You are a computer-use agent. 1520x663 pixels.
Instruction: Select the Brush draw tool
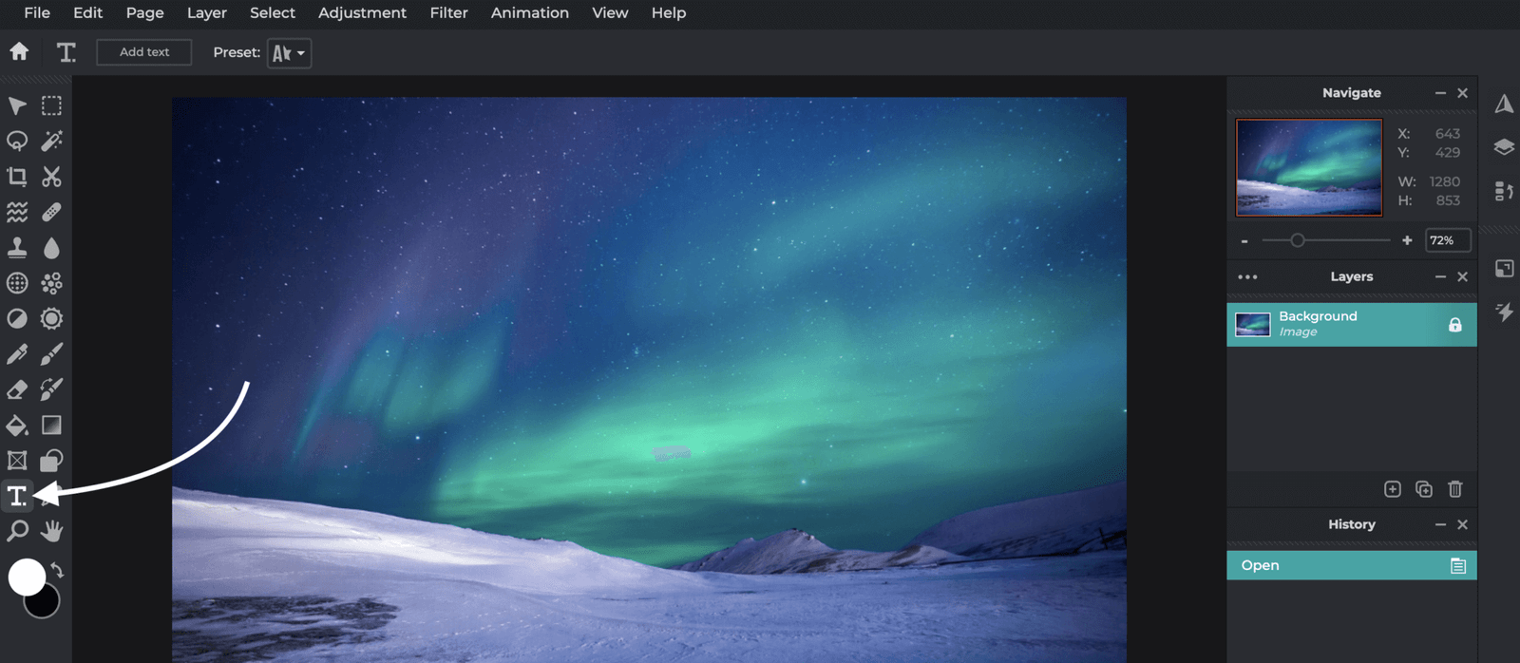pyautogui.click(x=51, y=354)
